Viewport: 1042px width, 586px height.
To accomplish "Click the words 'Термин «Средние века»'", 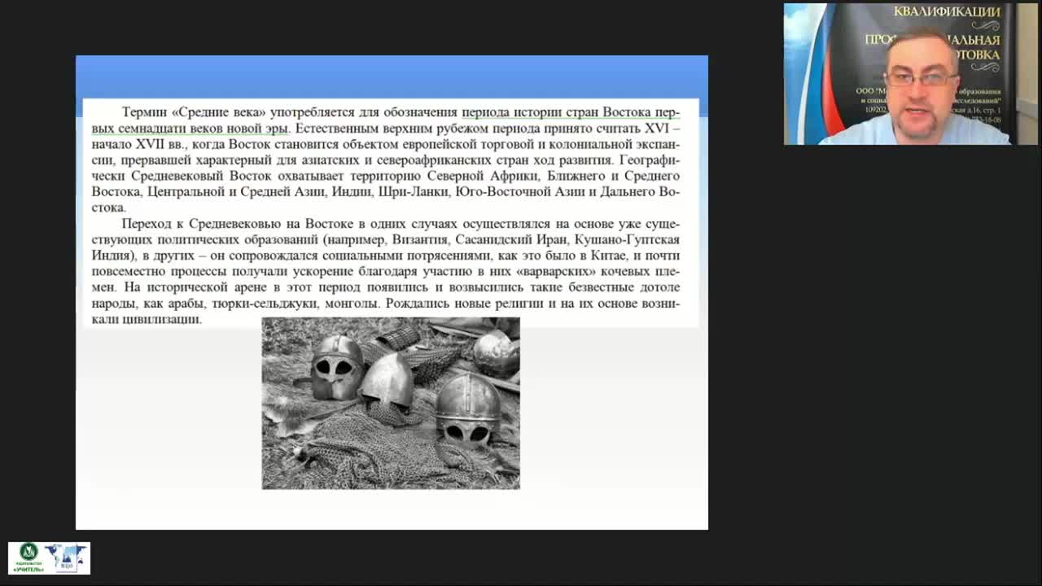I will 194,112.
